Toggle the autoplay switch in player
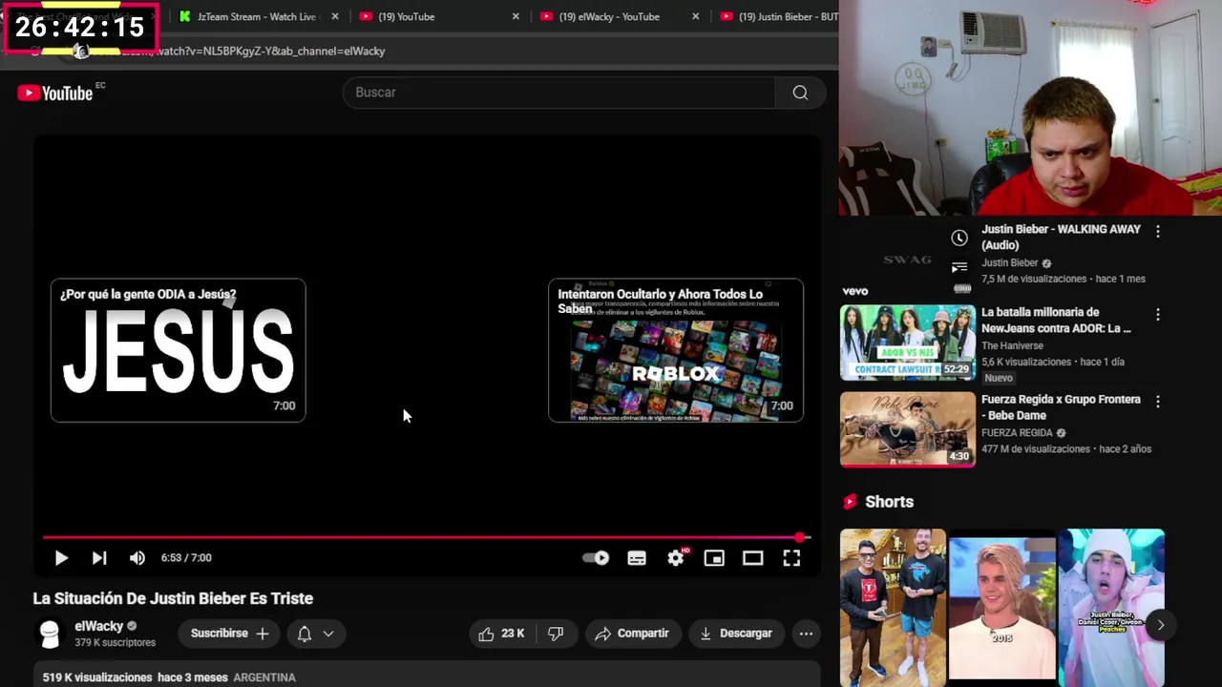Viewport: 1222px width, 687px height. coord(596,558)
